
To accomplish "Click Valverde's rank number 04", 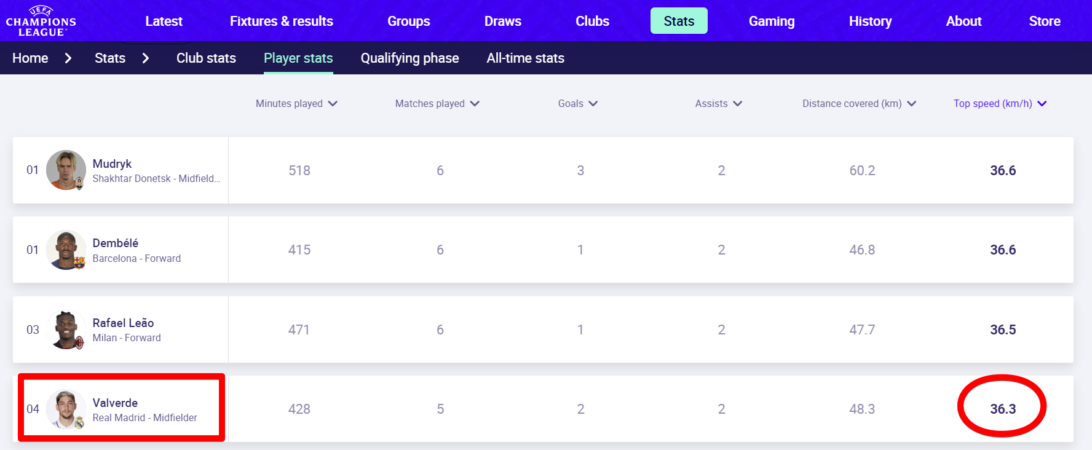I will pyautogui.click(x=33, y=409).
